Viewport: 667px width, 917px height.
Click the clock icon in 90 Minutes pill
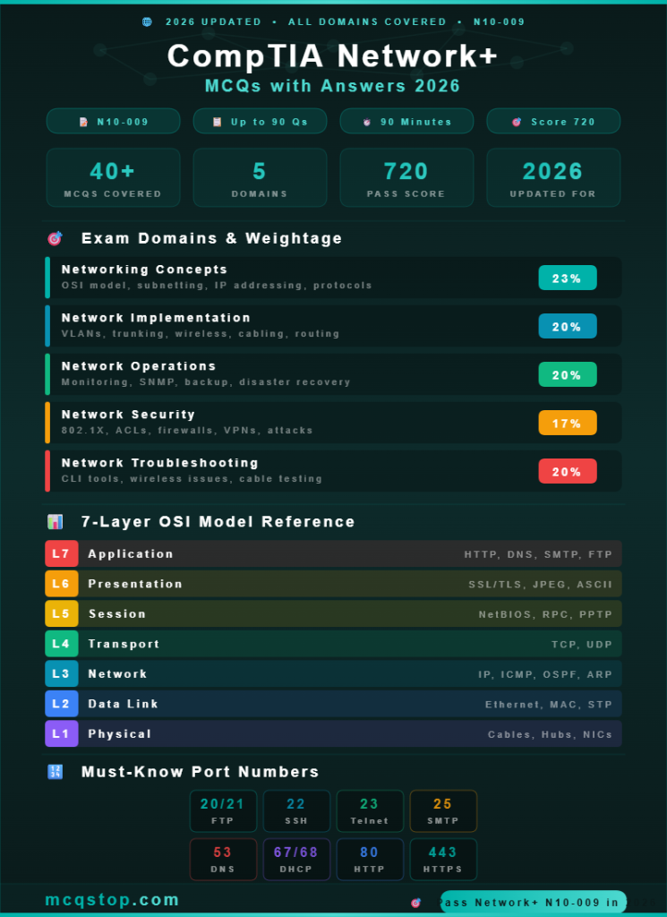point(367,122)
